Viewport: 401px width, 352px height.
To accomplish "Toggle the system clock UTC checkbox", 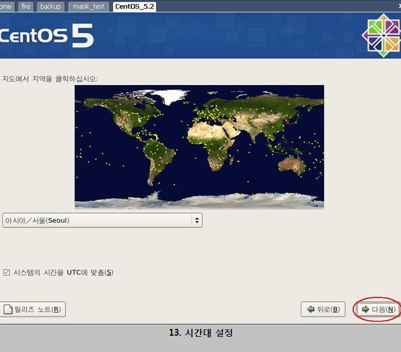I will tap(7, 273).
